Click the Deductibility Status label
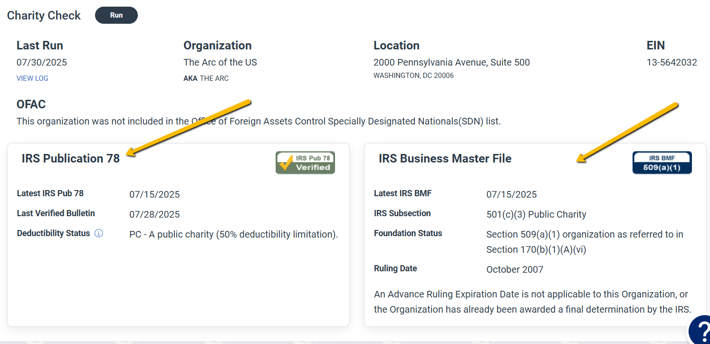This screenshot has width=710, height=344. pyautogui.click(x=53, y=233)
